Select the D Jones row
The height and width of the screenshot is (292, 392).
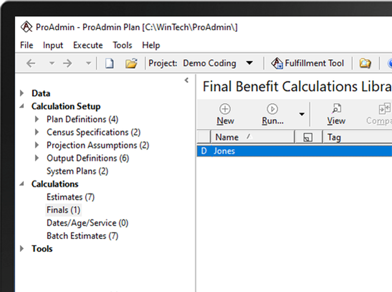294,151
